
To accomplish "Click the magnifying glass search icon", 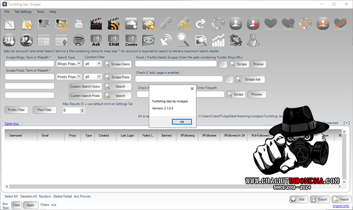I will click(x=183, y=40).
